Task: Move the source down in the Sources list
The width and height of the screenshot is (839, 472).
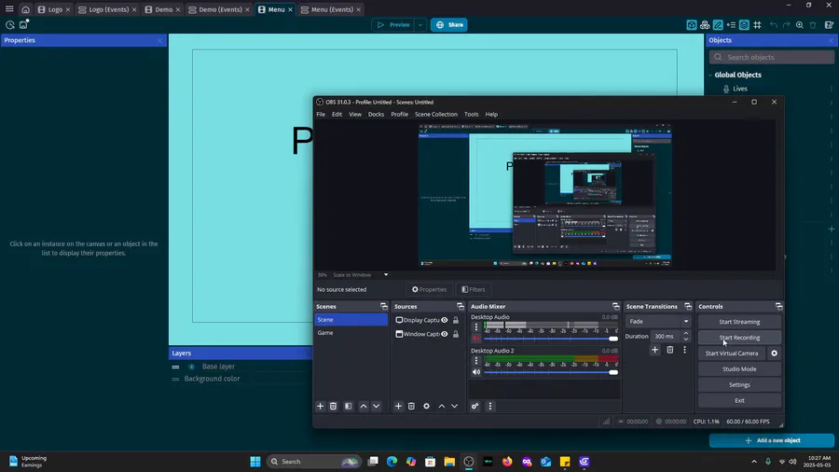Action: click(x=454, y=406)
